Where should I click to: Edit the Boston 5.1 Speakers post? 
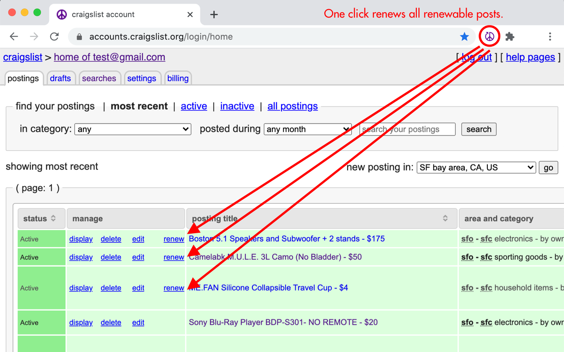[138, 239]
